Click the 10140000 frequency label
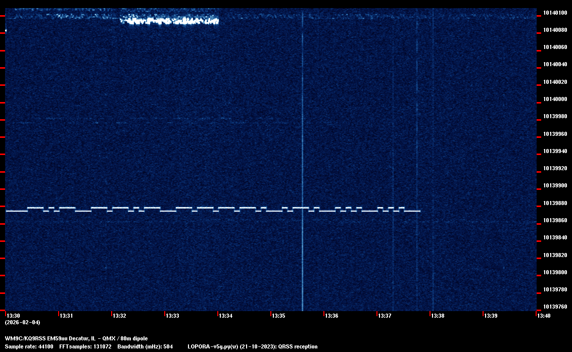 [555, 99]
